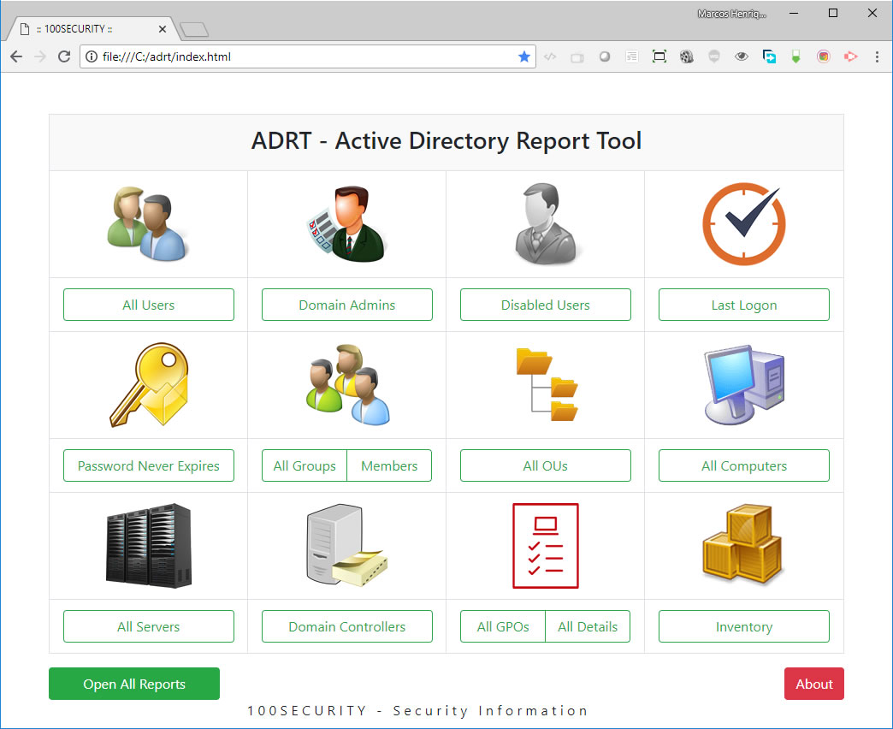Switch to the 100SECURITY browser tab
This screenshot has height=729, width=893.
tap(90, 29)
